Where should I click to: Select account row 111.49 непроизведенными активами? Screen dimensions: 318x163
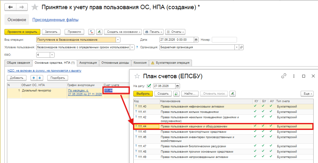point(223,157)
